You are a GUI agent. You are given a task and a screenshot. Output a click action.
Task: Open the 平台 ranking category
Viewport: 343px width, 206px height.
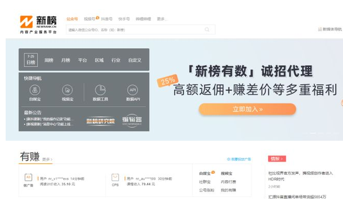(82, 60)
